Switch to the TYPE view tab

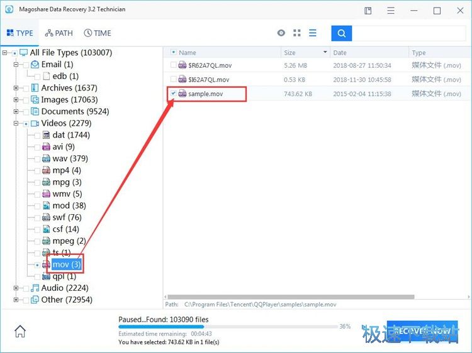20,33
